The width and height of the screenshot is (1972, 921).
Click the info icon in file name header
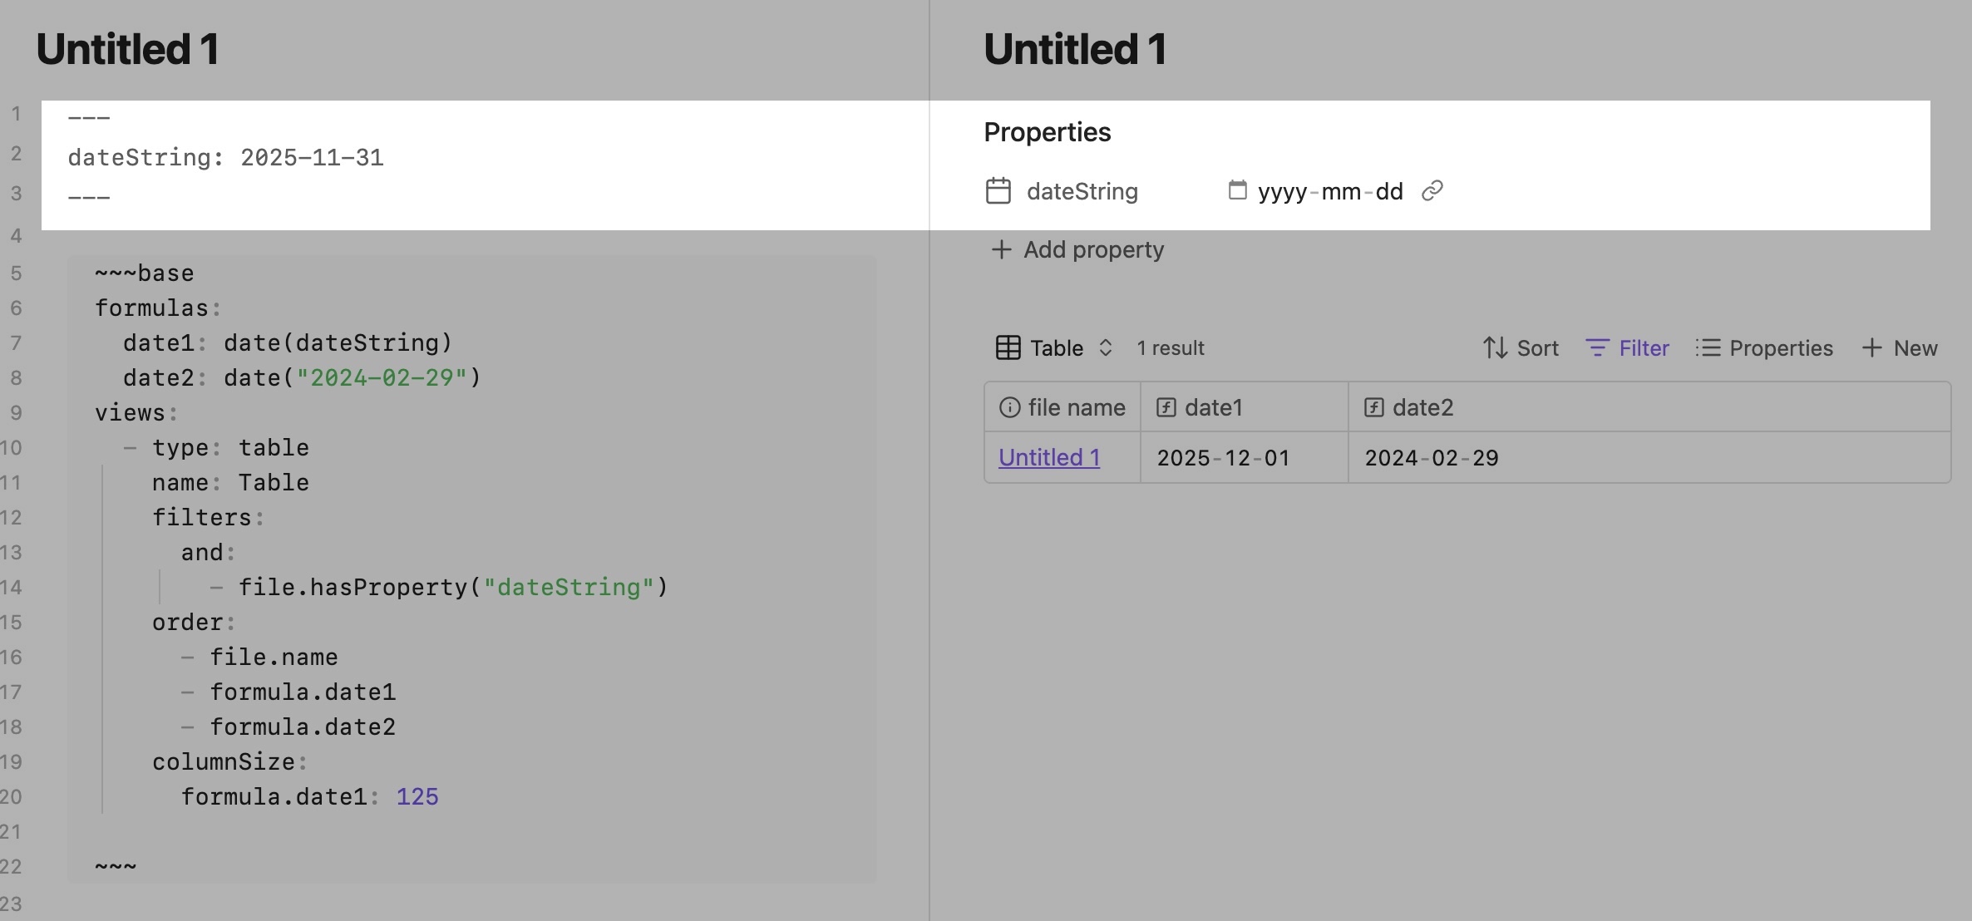[x=1009, y=407]
